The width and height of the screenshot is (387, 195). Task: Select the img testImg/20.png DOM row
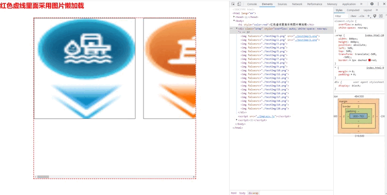point(265,109)
